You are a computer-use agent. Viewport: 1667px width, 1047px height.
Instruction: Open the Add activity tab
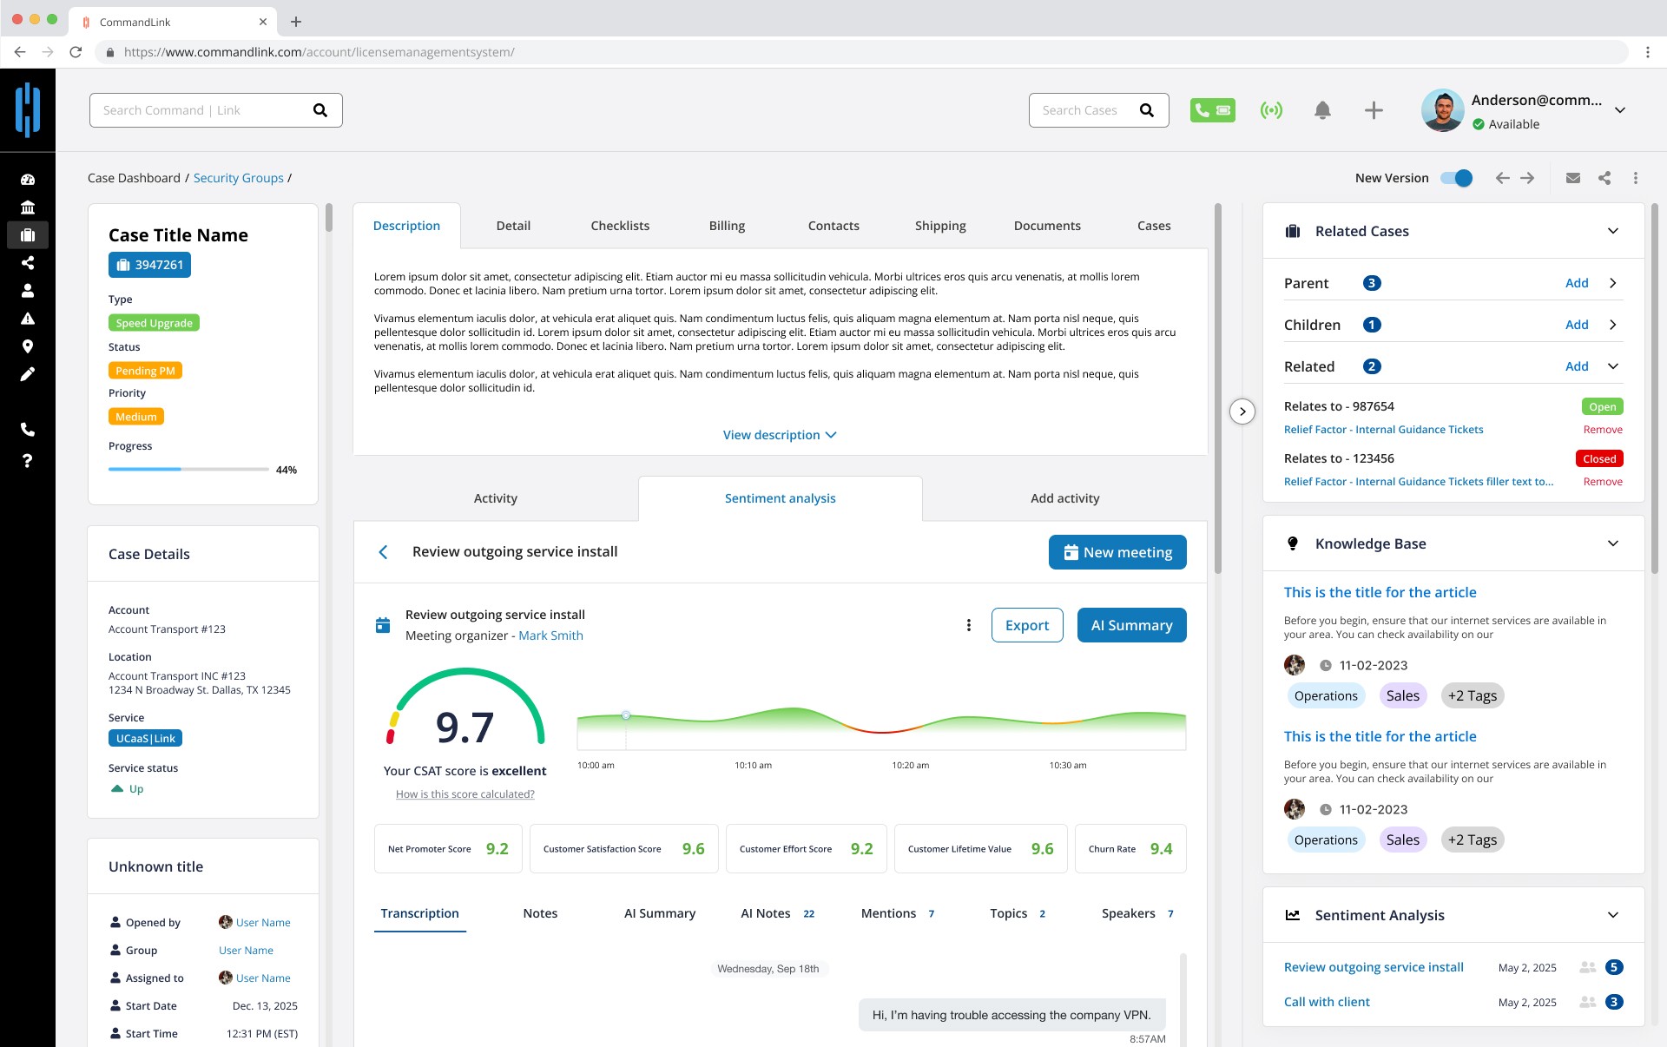click(x=1064, y=498)
